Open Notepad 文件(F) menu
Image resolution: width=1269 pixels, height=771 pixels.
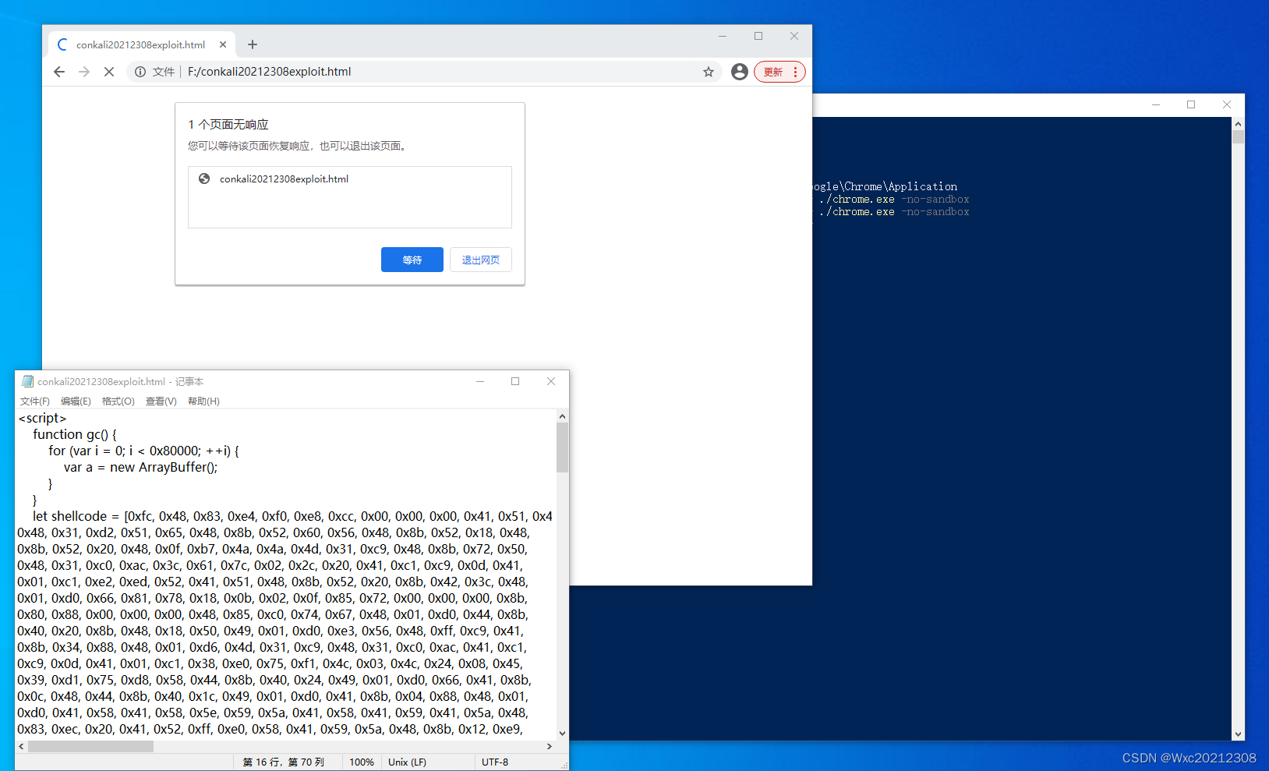coord(35,401)
